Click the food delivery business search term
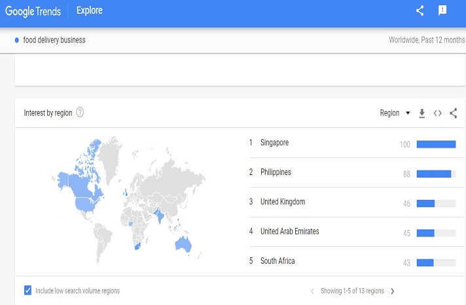 point(54,40)
